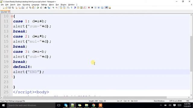This screenshot has width=193, height=108.
Task: Open the Replace dialog toolbar icon
Action: tap(49, 8)
